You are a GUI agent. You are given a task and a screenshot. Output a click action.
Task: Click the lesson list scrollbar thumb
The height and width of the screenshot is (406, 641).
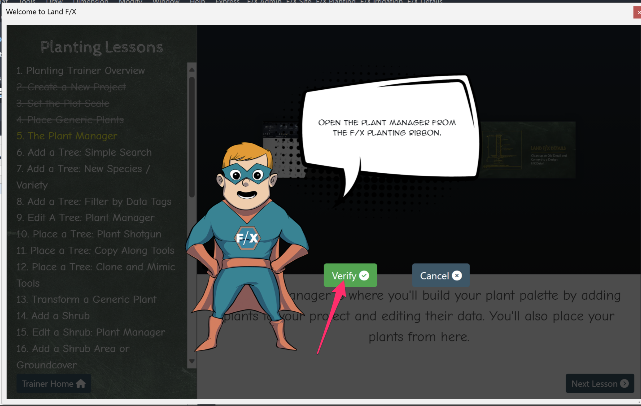(x=192, y=137)
